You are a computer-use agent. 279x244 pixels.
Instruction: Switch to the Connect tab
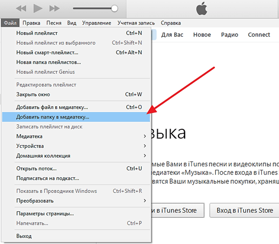click(x=259, y=35)
